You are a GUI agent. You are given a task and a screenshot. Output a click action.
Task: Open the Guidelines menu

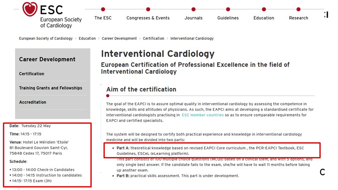pyautogui.click(x=228, y=18)
